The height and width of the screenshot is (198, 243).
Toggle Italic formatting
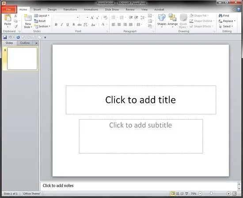[x=62, y=25]
